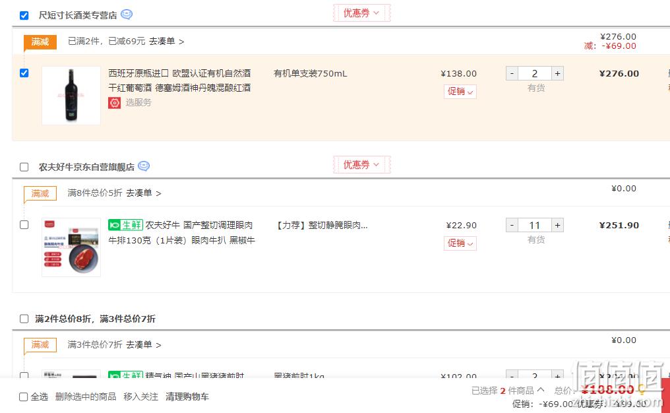This screenshot has height=413, width=670.
Task: Click 删除选中的商品 at the bottom bar
Action: point(86,397)
